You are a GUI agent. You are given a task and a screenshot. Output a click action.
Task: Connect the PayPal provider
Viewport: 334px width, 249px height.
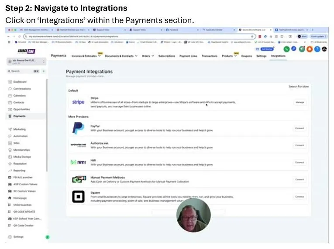click(x=300, y=128)
